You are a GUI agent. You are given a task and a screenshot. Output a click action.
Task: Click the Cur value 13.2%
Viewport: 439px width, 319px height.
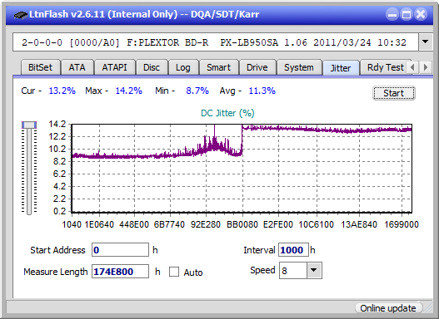[x=62, y=91]
